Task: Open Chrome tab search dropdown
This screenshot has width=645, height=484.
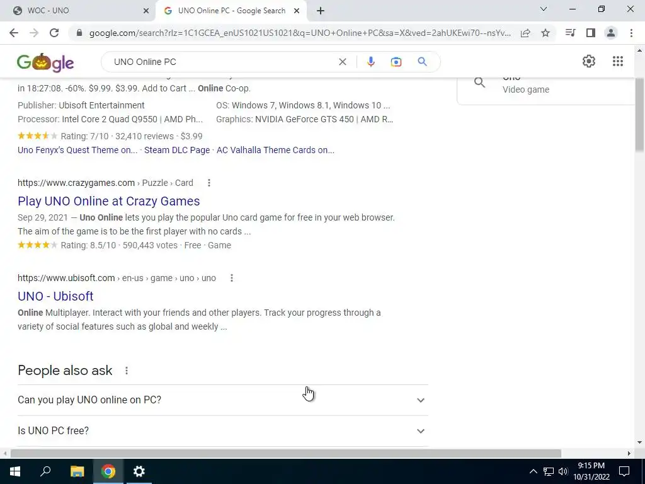Action: coord(544,9)
